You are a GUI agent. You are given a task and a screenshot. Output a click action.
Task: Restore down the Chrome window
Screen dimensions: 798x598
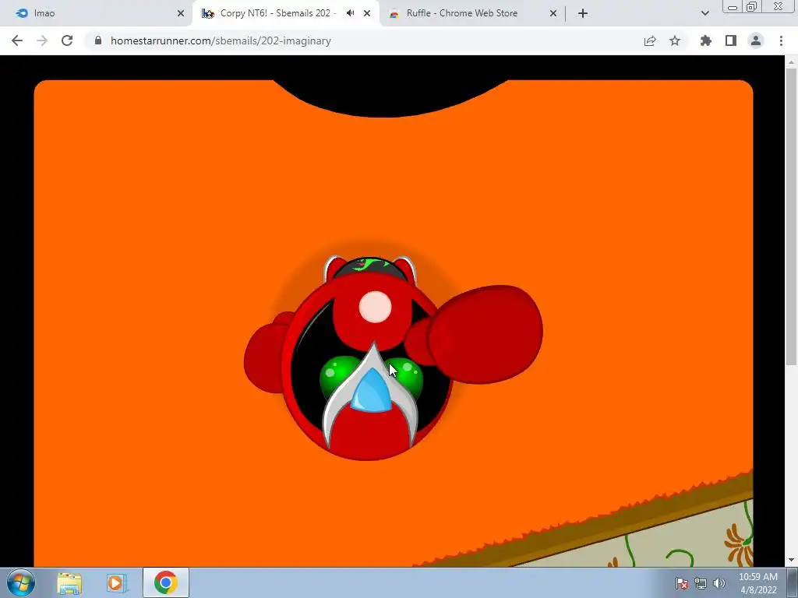(752, 6)
